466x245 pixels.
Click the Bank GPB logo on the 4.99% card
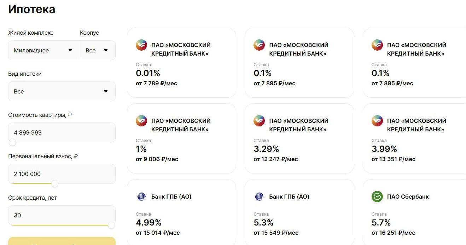141,197
